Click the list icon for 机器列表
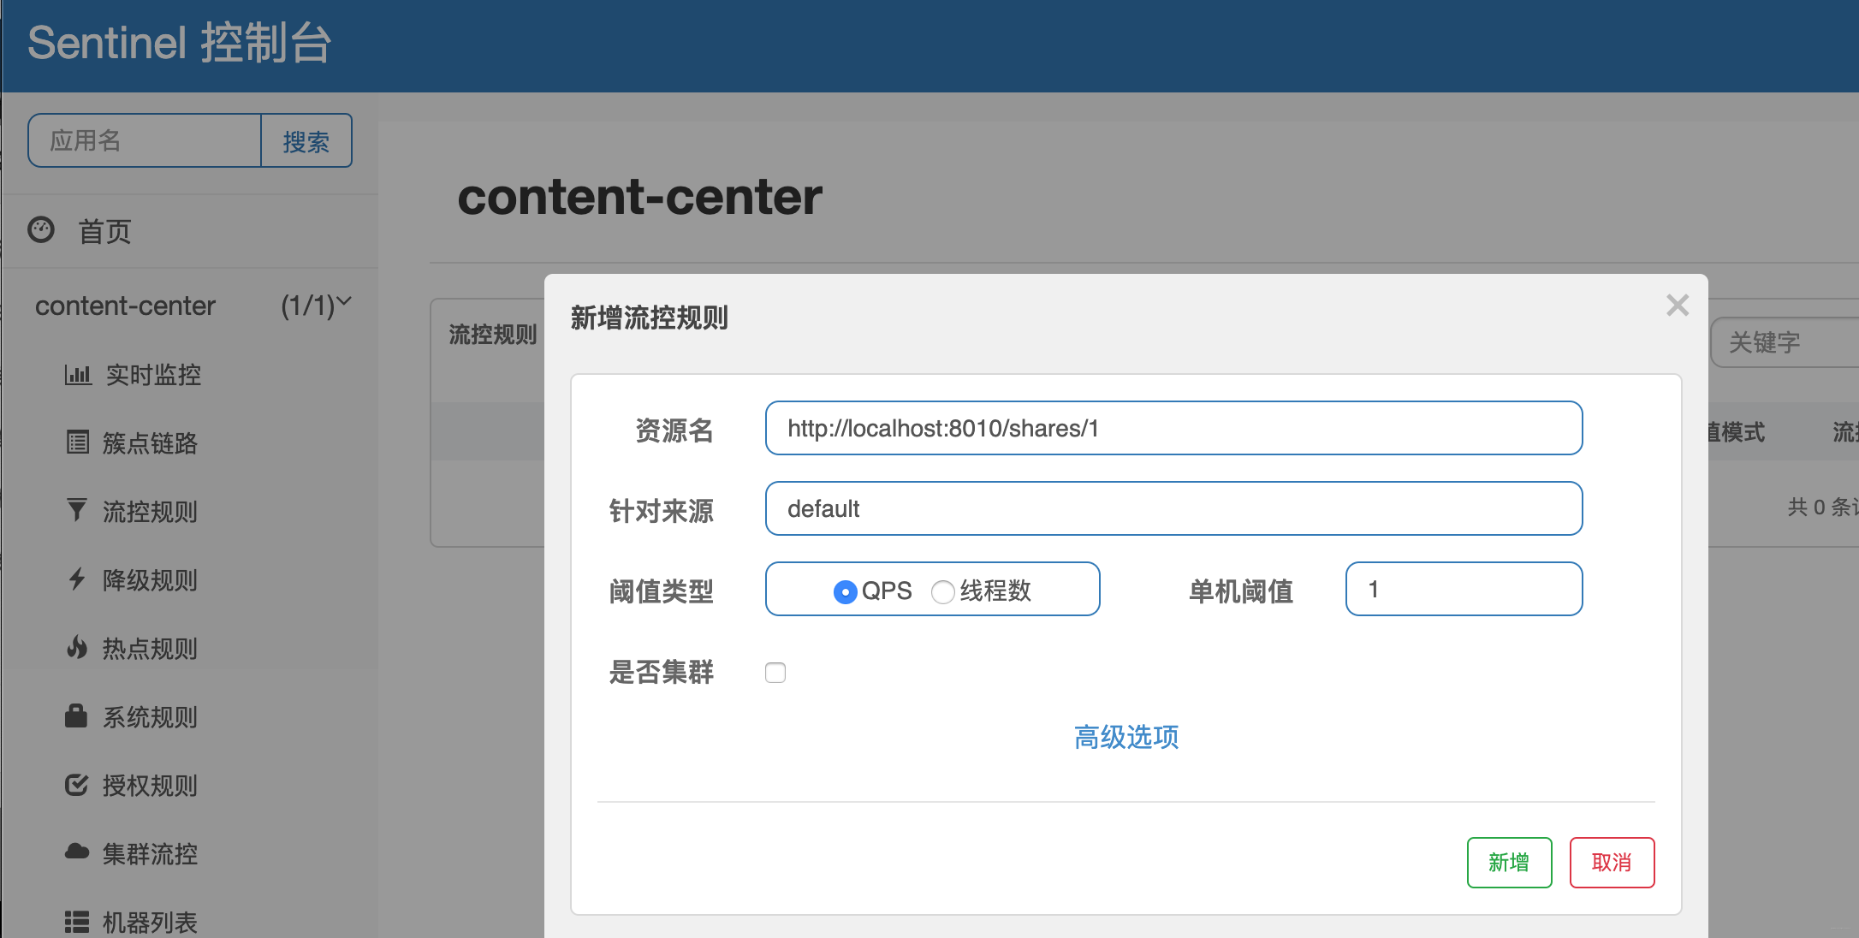This screenshot has width=1859, height=938. click(x=77, y=922)
